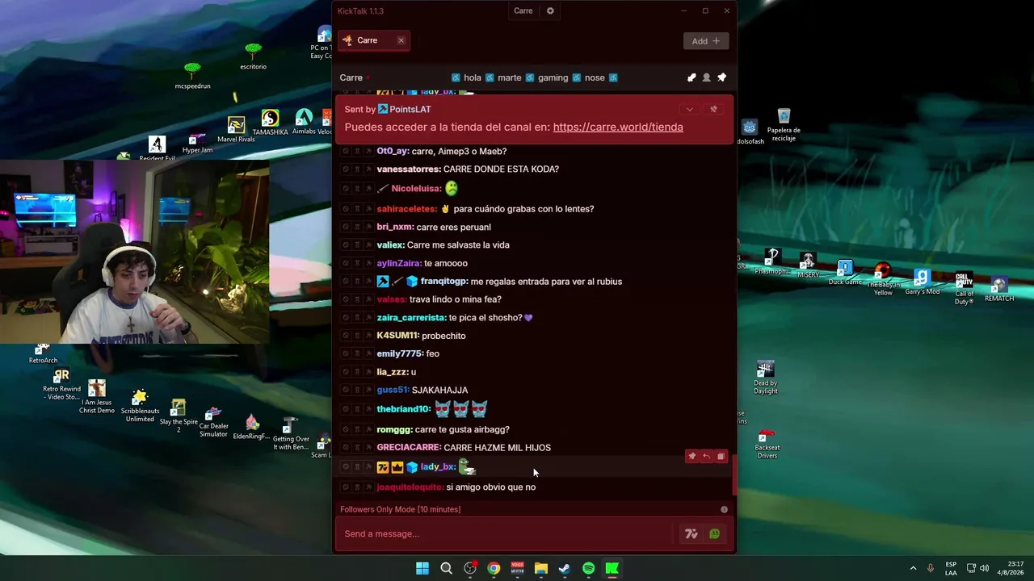This screenshot has height=581, width=1034.
Task: Select 'hola' word in the stream title
Action: [473, 77]
